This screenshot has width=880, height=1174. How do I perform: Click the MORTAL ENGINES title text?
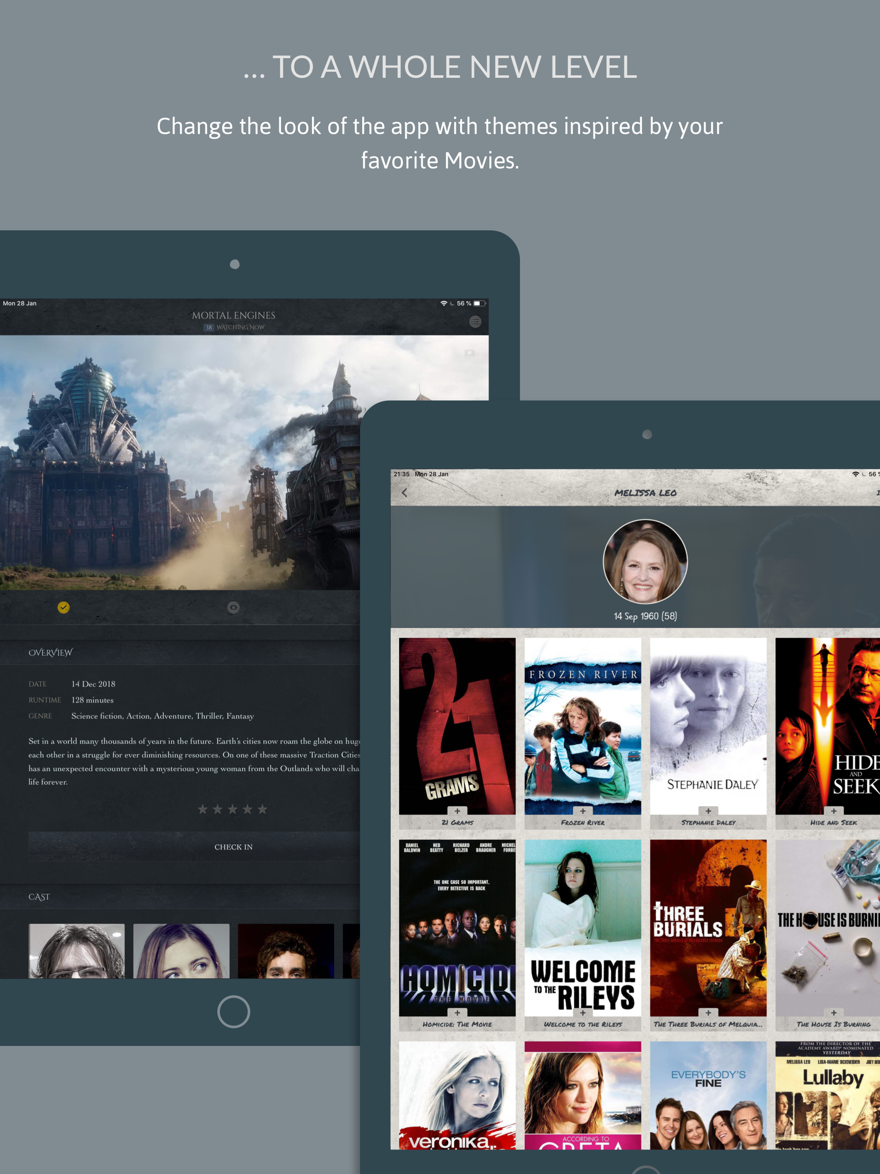click(x=233, y=315)
